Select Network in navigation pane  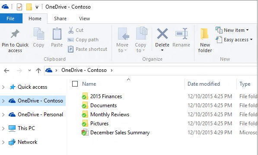click(28, 142)
